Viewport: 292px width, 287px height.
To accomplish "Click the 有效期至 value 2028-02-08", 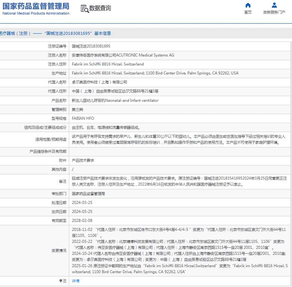I will click(x=82, y=220).
